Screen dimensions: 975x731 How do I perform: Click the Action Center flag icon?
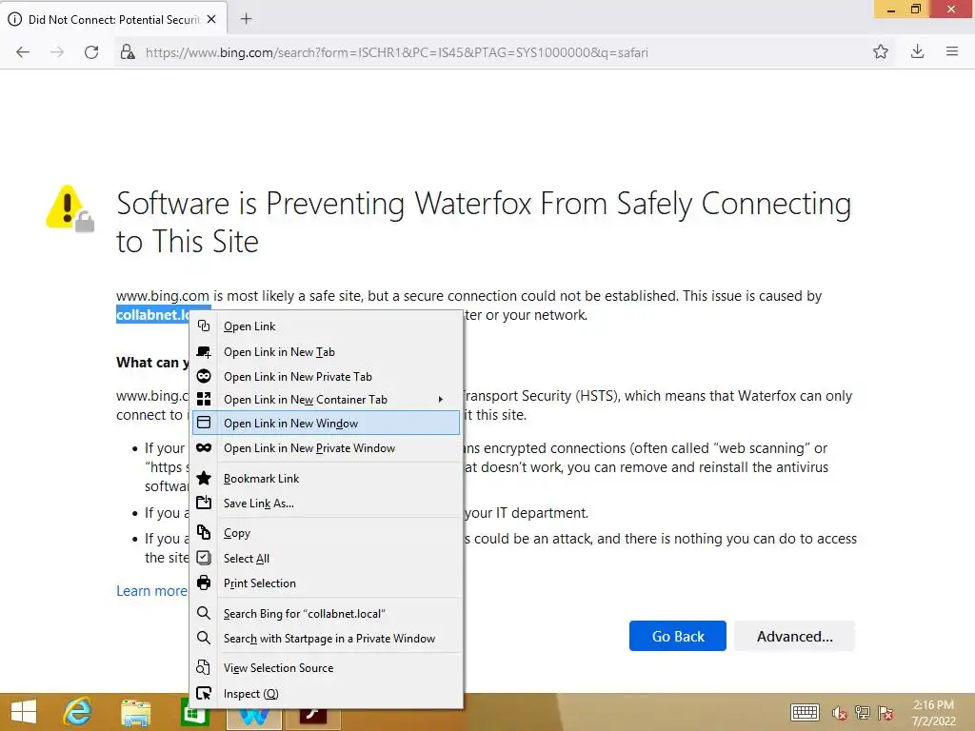tap(885, 712)
